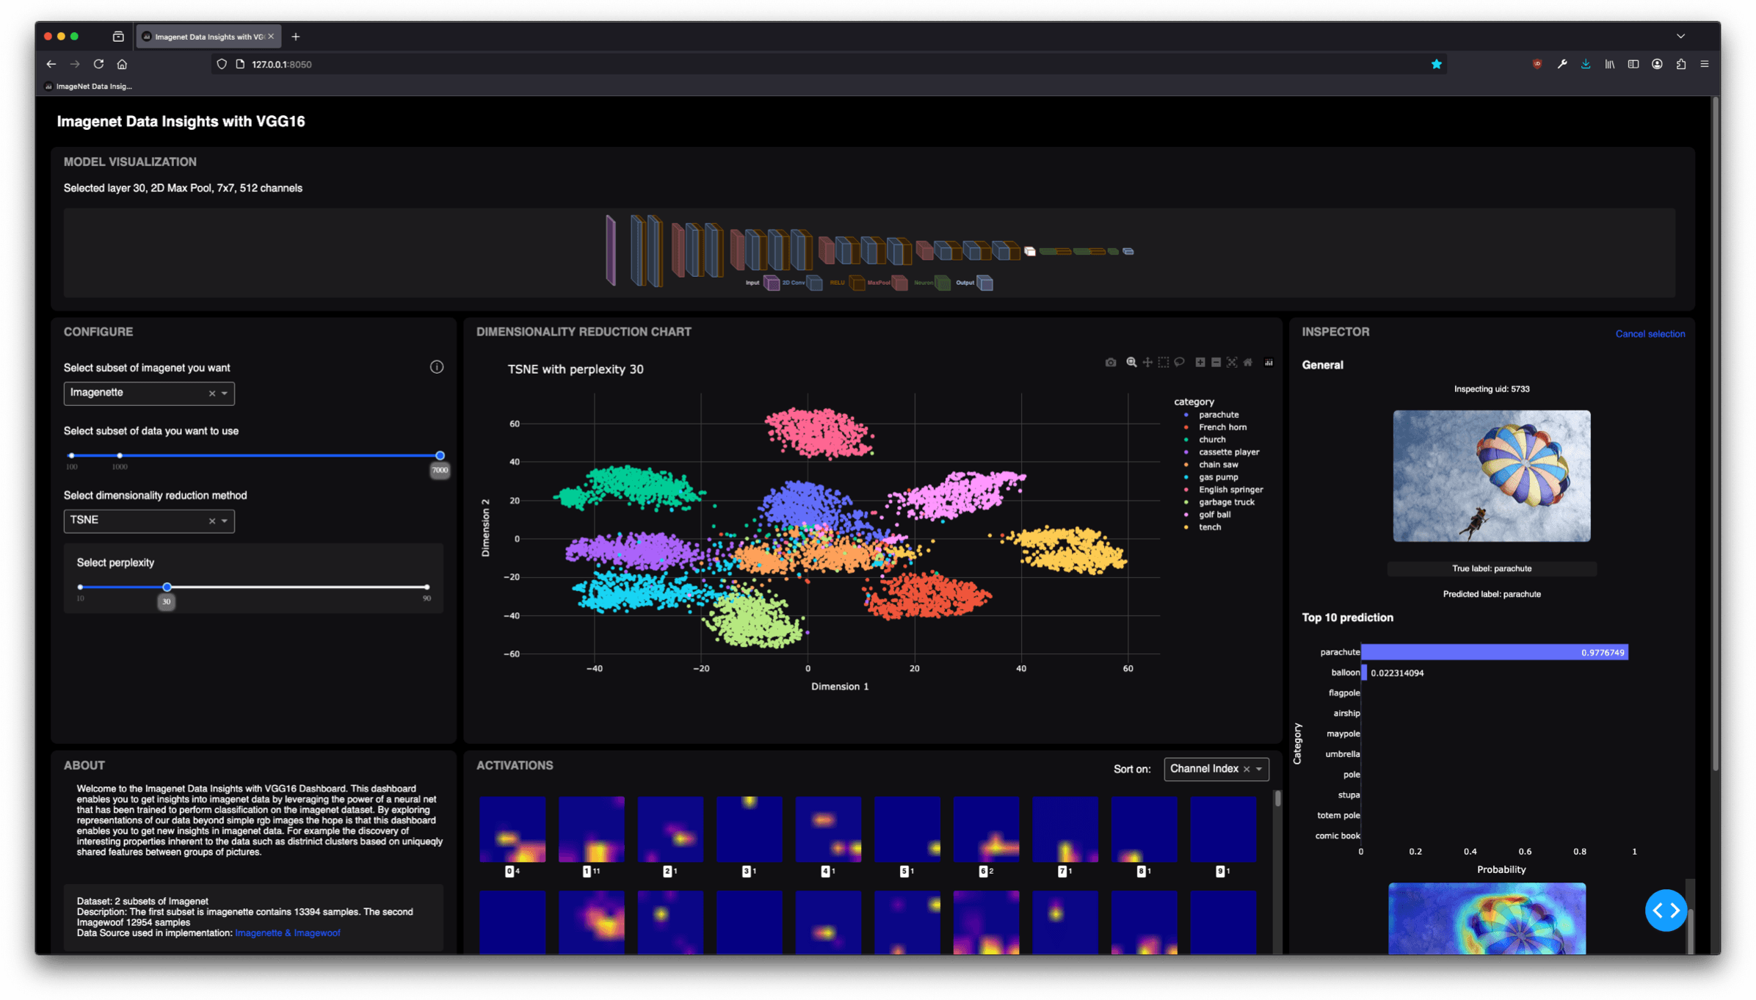
Task: Zoom in on the t-SNE chart
Action: pos(1200,363)
